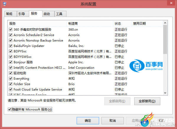177x129 pixels.
Task: Sort by the 状态 column header
Action: click(122, 24)
